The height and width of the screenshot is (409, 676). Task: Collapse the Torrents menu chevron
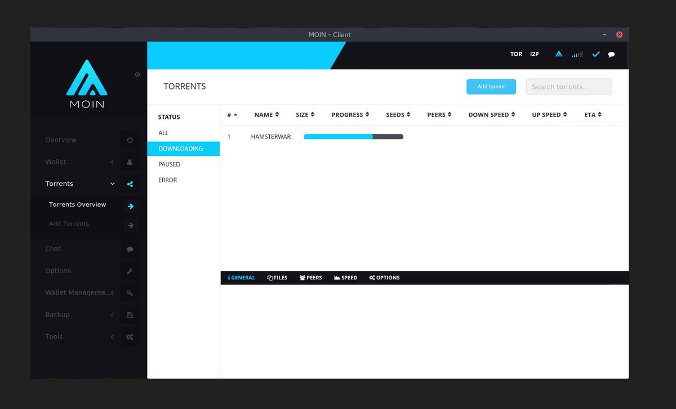click(112, 184)
